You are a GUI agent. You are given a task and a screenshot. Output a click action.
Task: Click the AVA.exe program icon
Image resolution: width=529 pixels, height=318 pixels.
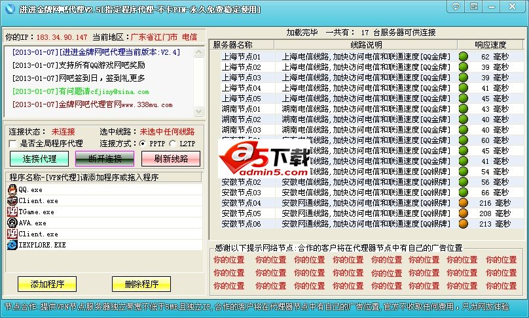(x=12, y=223)
